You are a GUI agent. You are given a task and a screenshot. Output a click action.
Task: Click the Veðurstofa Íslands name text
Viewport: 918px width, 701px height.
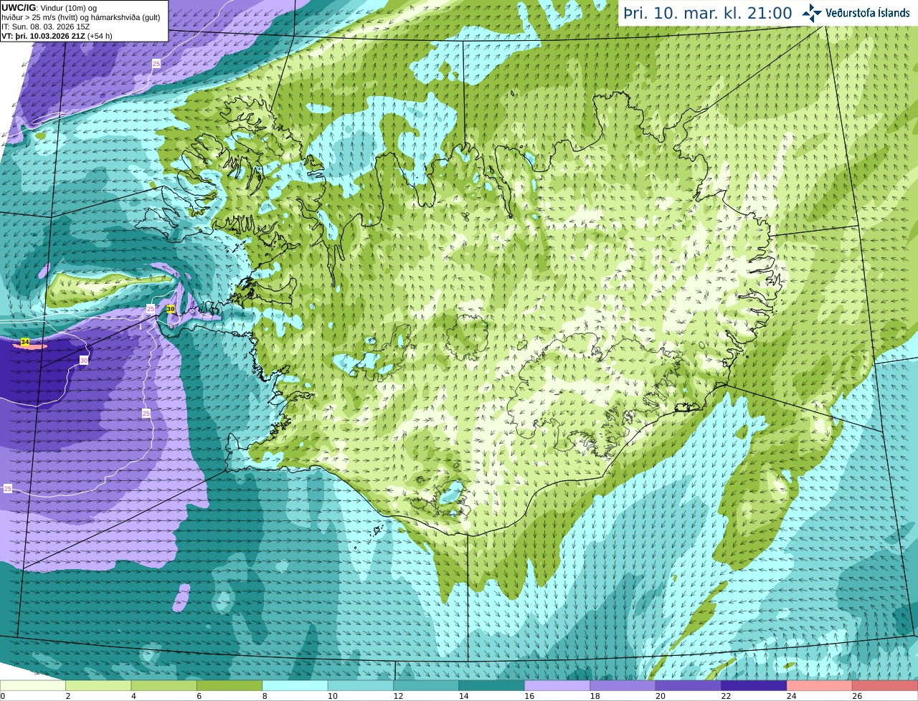[x=867, y=13]
